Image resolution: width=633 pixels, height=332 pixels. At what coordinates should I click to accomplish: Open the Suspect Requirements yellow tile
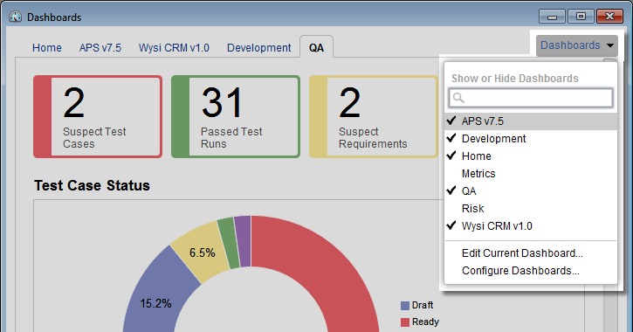(x=374, y=116)
